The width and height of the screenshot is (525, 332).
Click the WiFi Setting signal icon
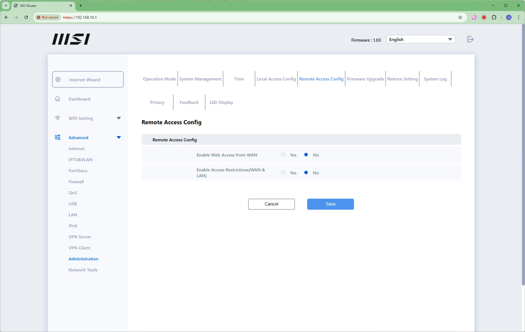[58, 118]
